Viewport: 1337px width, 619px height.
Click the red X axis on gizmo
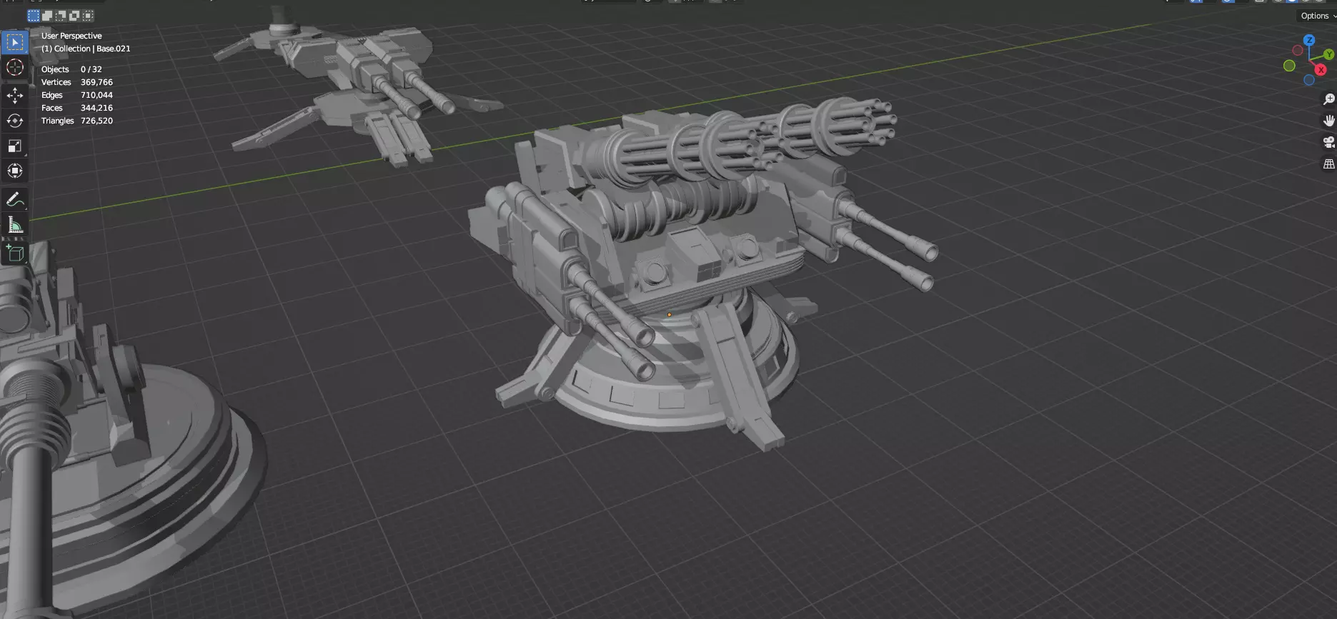click(1321, 70)
